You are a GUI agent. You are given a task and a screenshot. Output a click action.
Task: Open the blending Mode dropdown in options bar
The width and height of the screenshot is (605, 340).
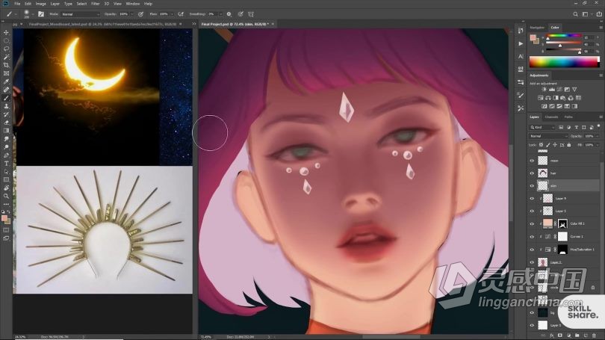(x=80, y=14)
